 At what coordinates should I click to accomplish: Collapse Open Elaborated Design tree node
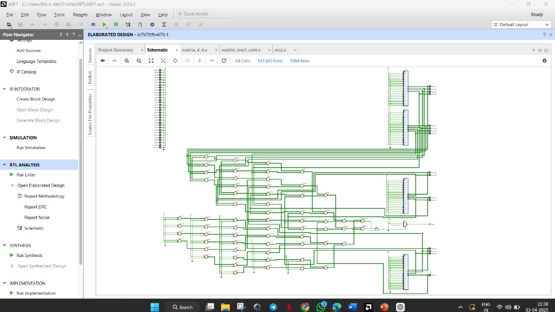[12, 185]
